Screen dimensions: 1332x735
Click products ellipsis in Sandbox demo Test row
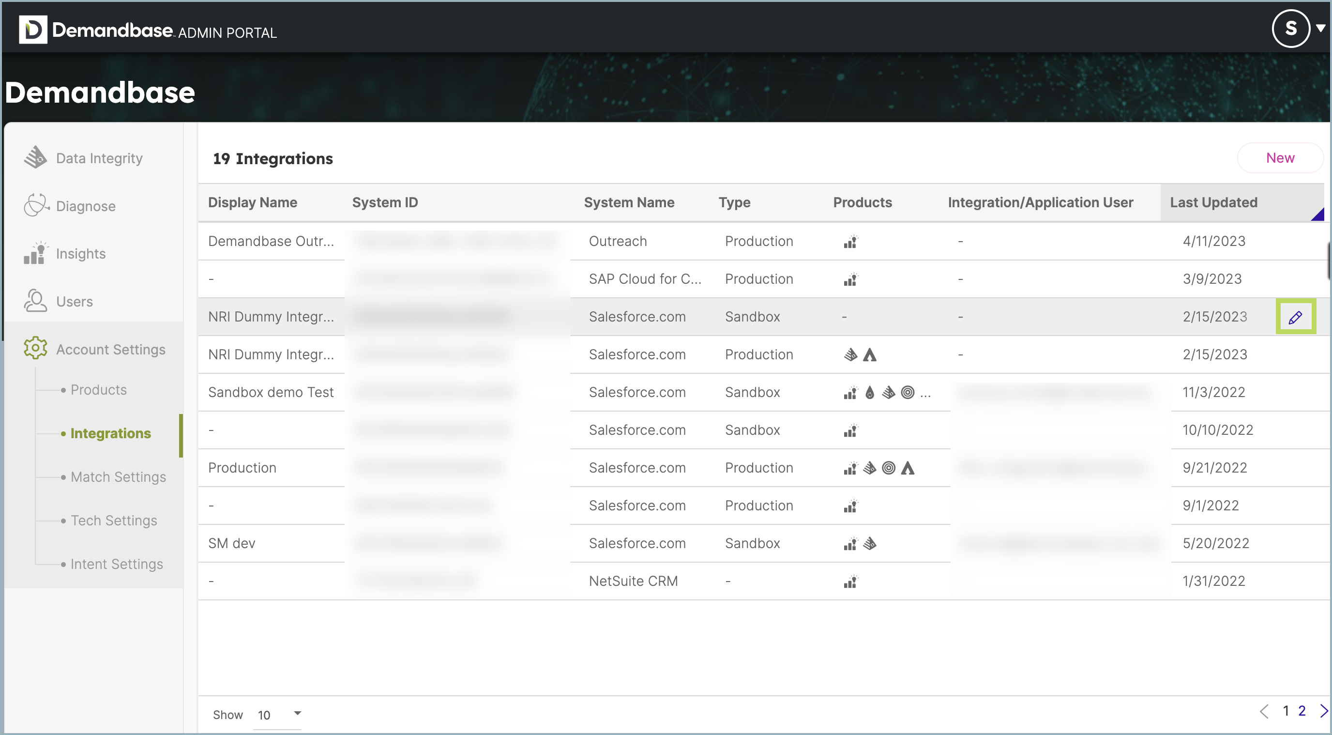(x=925, y=395)
